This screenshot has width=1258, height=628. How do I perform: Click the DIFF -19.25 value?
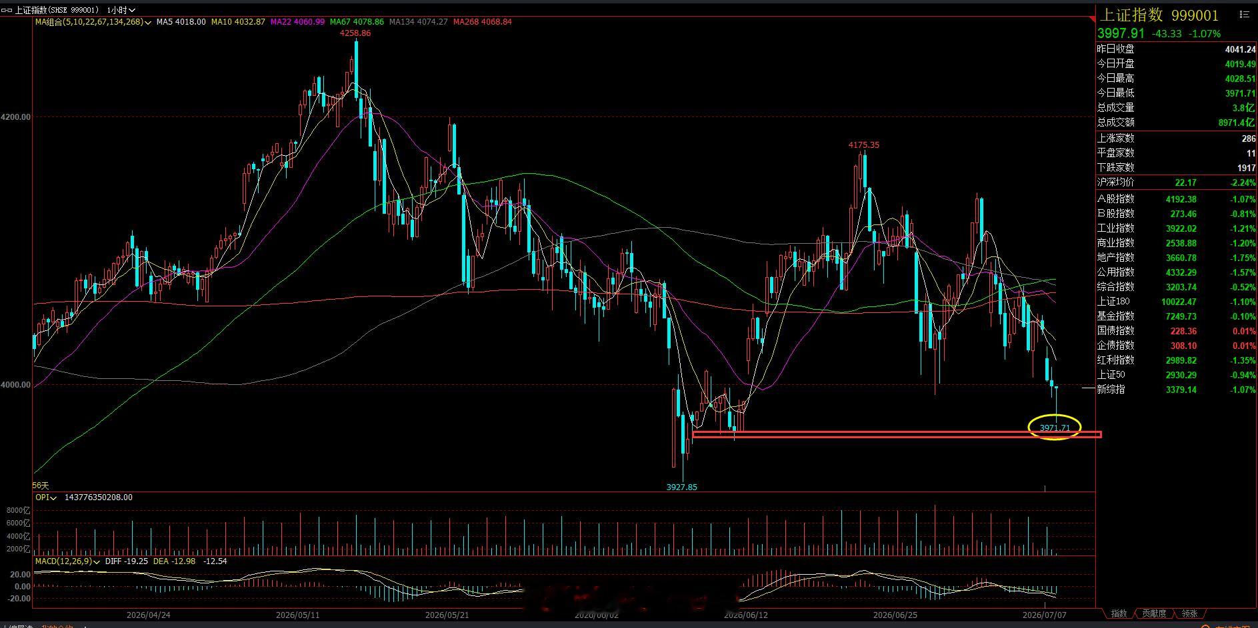click(127, 561)
